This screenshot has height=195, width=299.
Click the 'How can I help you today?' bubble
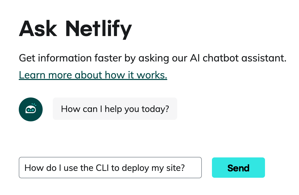[115, 109]
